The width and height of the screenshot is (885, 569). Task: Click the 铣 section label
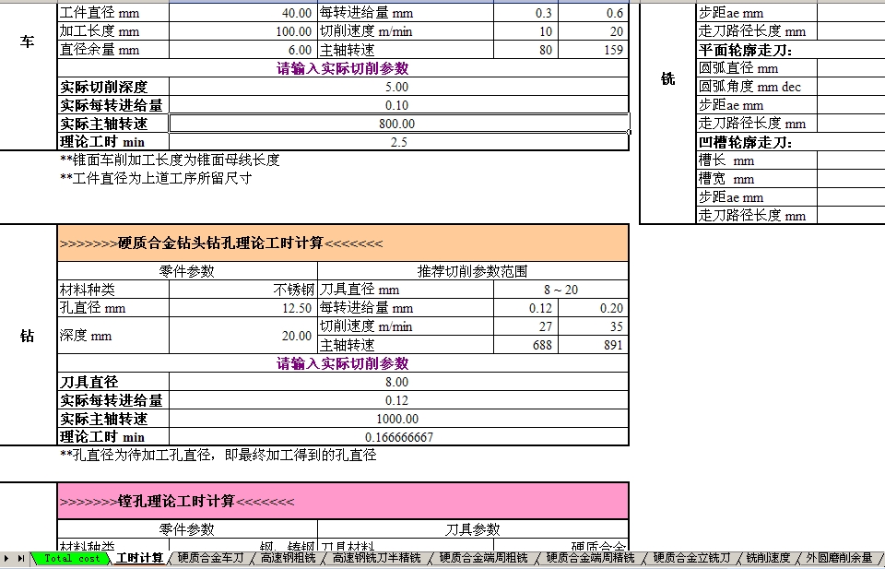pyautogui.click(x=667, y=78)
